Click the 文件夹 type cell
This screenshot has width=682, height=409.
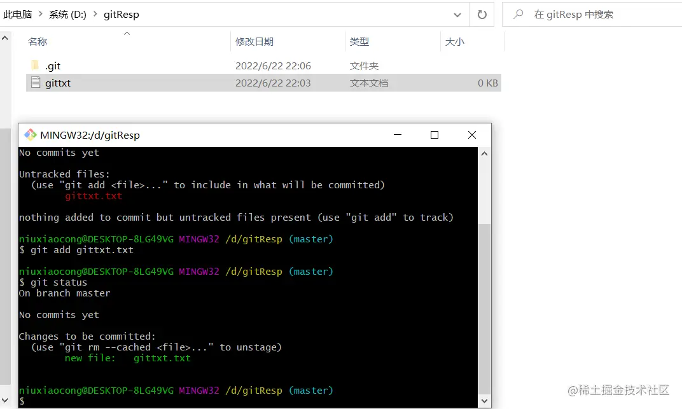364,66
